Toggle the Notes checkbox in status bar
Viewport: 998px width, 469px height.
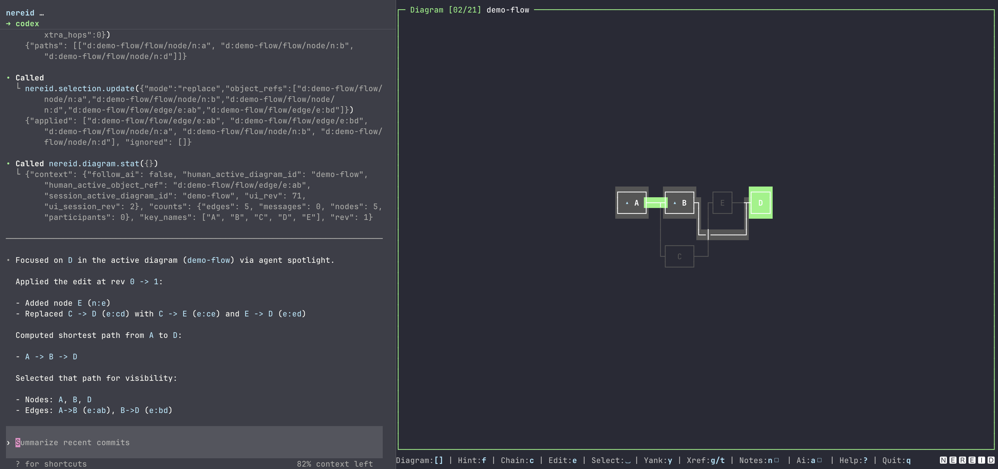pos(776,460)
